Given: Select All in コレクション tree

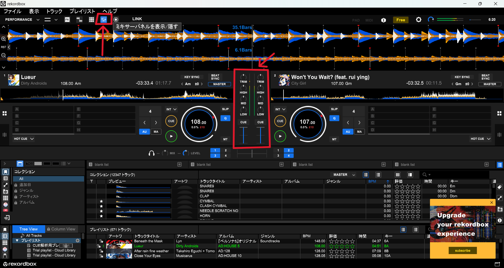Looking at the screenshot, I should [x=49, y=179].
